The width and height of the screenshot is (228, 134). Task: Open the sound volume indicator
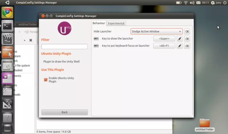[x=192, y=3]
